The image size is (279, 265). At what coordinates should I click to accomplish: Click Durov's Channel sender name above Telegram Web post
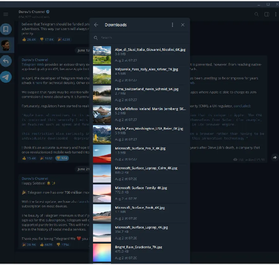click(35, 60)
